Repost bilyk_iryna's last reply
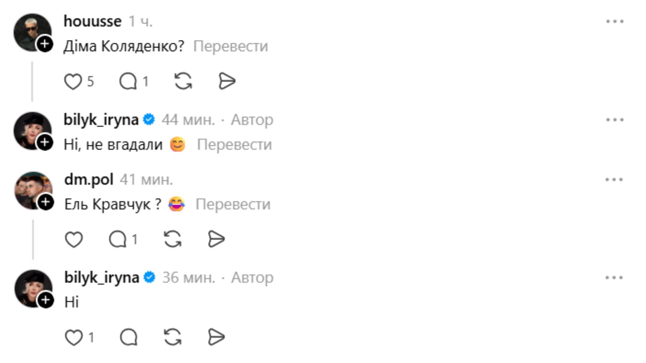The height and width of the screenshot is (363, 646). (173, 337)
